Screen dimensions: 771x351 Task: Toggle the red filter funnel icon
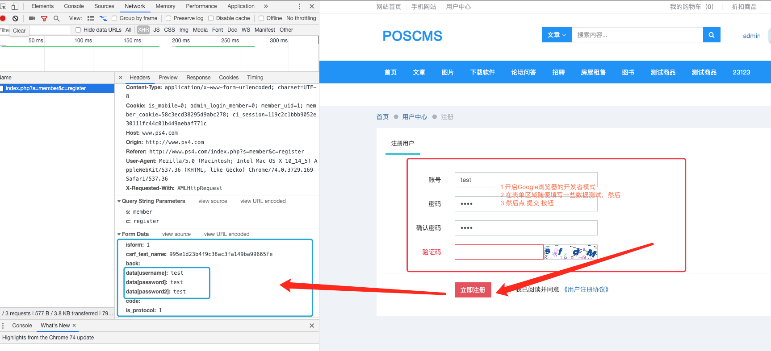44,18
